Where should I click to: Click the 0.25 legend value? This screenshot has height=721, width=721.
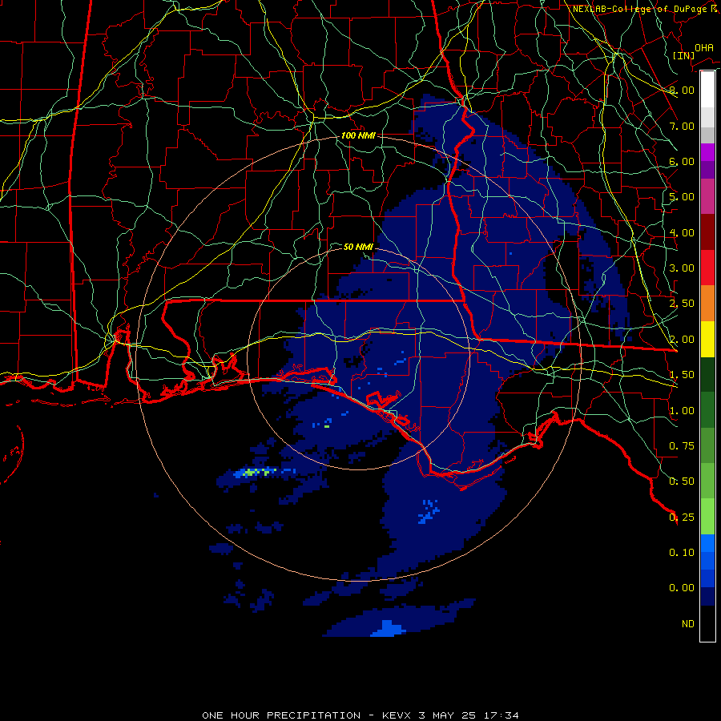pyautogui.click(x=682, y=518)
